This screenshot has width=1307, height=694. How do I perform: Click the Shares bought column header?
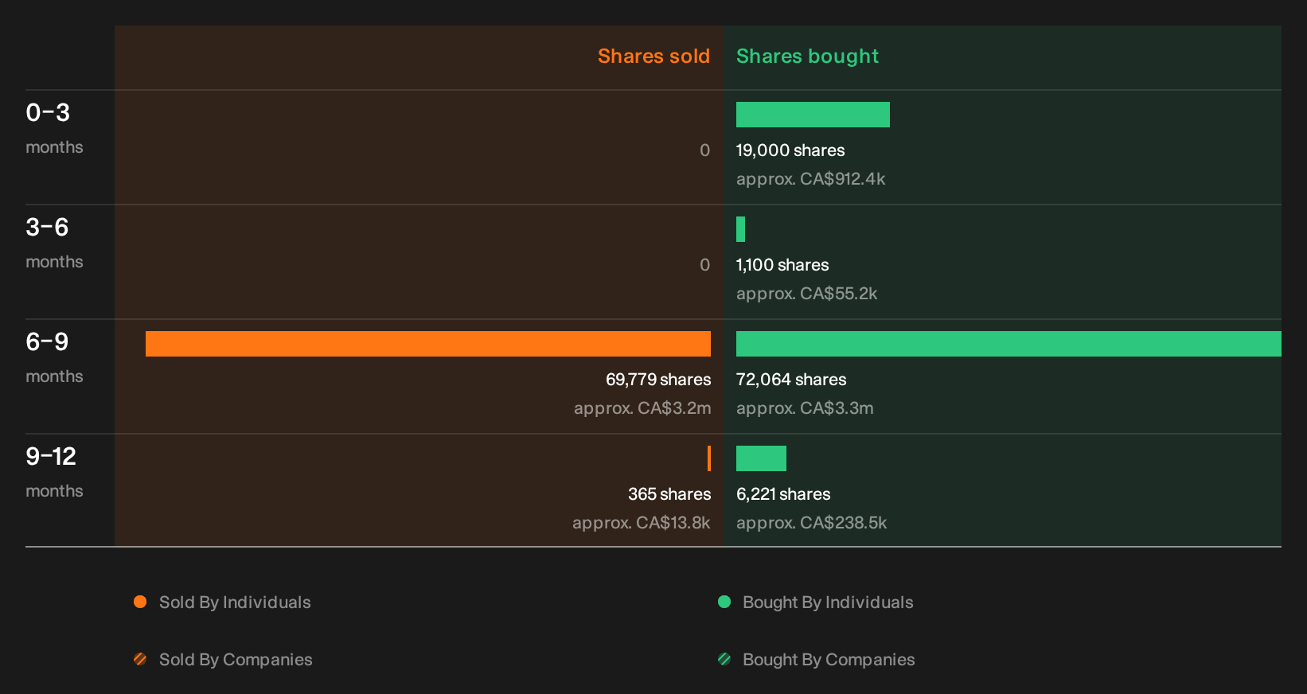807,57
